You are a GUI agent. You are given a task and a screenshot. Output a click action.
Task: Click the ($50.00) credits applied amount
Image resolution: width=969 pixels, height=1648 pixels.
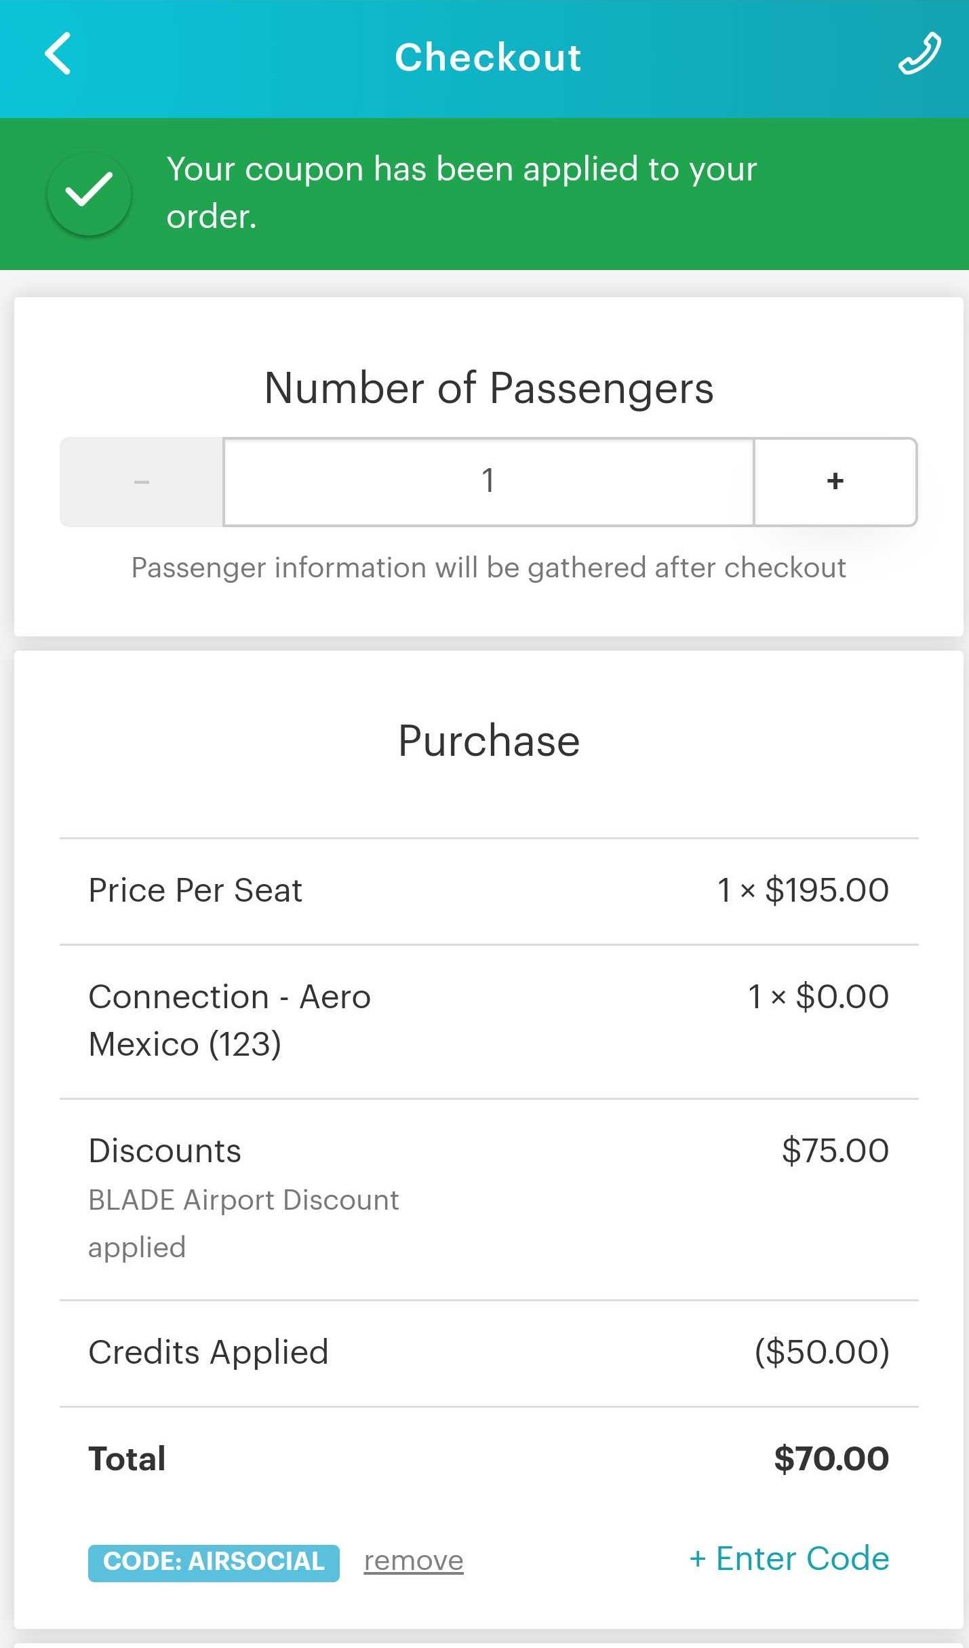pyautogui.click(x=822, y=1352)
